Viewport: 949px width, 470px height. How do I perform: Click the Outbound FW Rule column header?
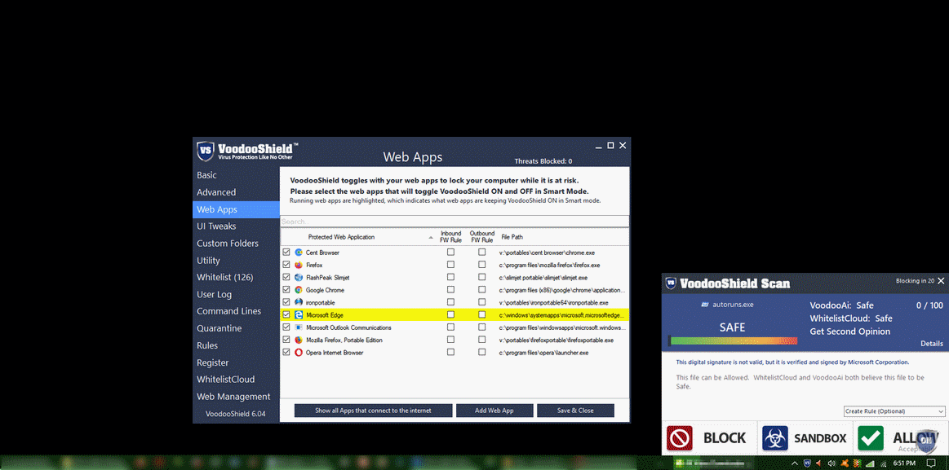(482, 237)
